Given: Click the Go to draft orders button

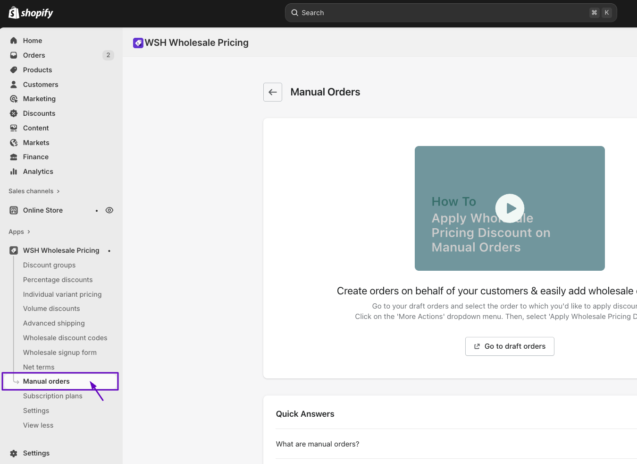Looking at the screenshot, I should click(510, 346).
